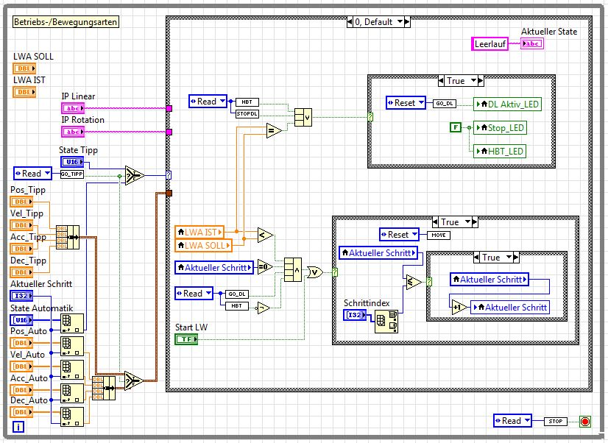Click the STOPDL element
Screen dimensions: 608x443
click(x=247, y=114)
